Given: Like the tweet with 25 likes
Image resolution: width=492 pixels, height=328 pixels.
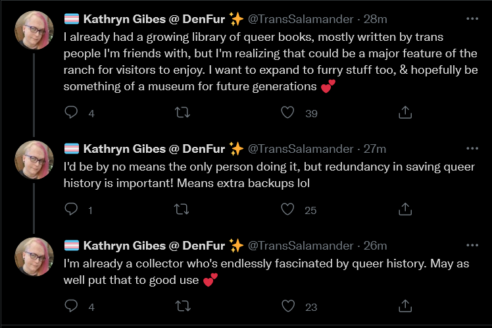Looking at the screenshot, I should click(x=287, y=209).
